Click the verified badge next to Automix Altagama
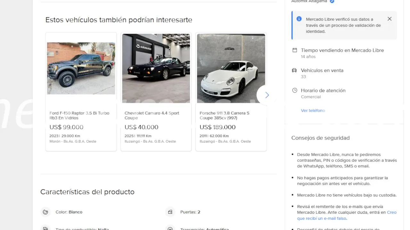Screen dimensions: 410x230 coord(332,1)
